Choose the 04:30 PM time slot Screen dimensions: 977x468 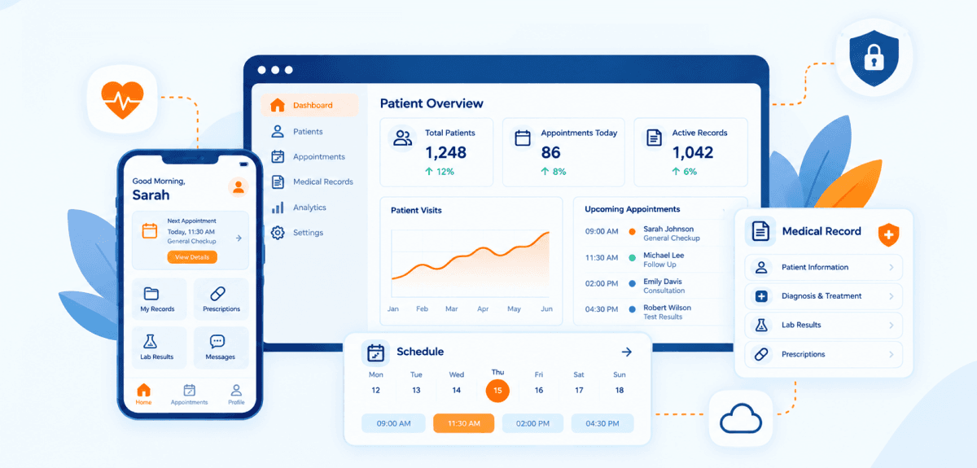pyautogui.click(x=602, y=423)
